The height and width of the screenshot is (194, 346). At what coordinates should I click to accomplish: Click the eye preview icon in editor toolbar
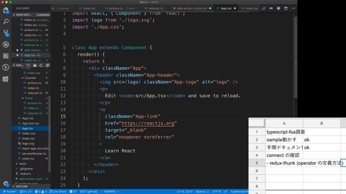click(271, 9)
